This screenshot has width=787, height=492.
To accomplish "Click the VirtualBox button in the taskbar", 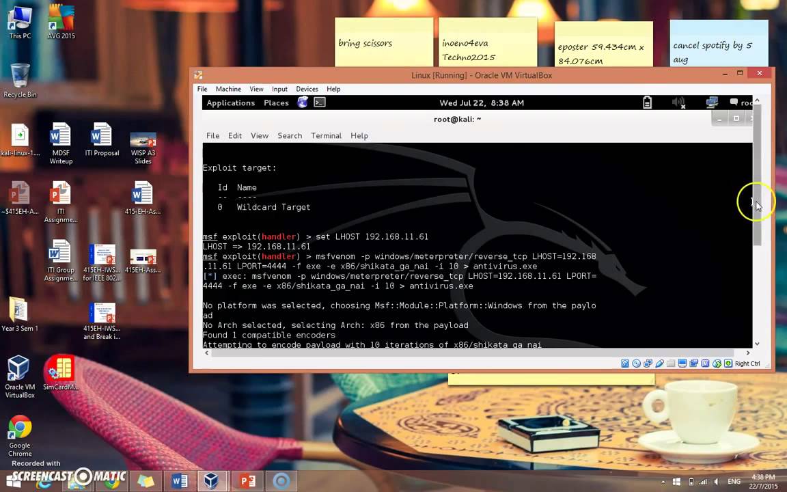I will [213, 481].
